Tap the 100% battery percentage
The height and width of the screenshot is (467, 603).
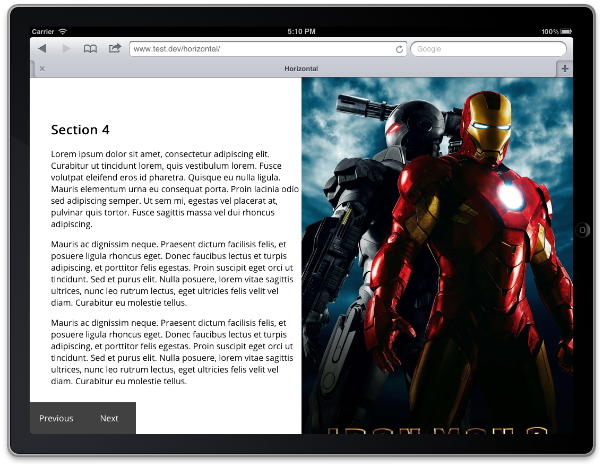(550, 31)
